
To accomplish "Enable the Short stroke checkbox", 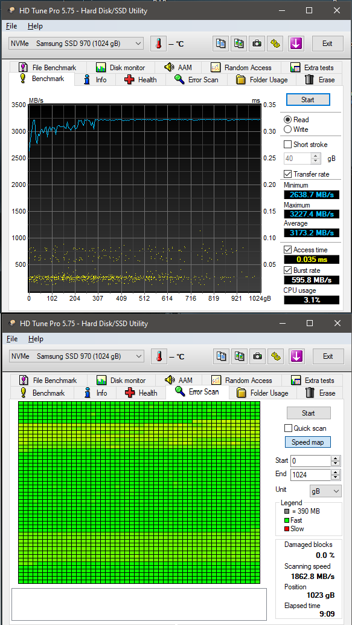I will [287, 144].
